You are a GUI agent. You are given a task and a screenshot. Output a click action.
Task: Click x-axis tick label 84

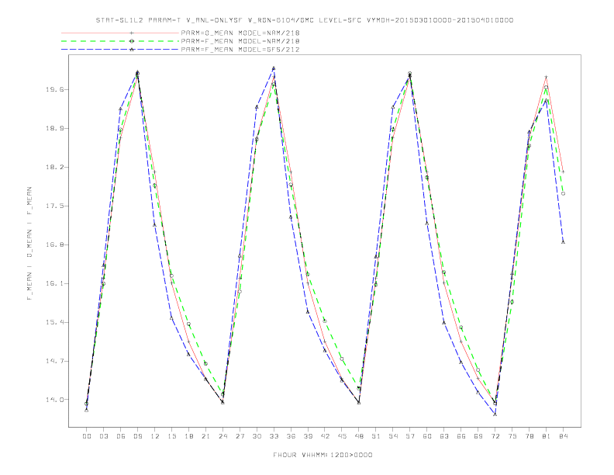click(x=563, y=436)
